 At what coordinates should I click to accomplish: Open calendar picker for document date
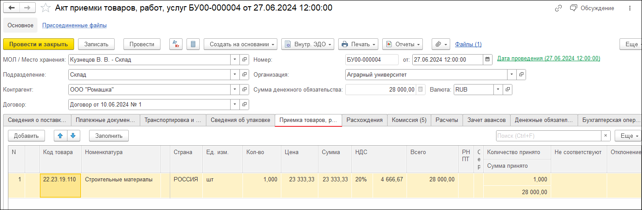[x=488, y=59]
